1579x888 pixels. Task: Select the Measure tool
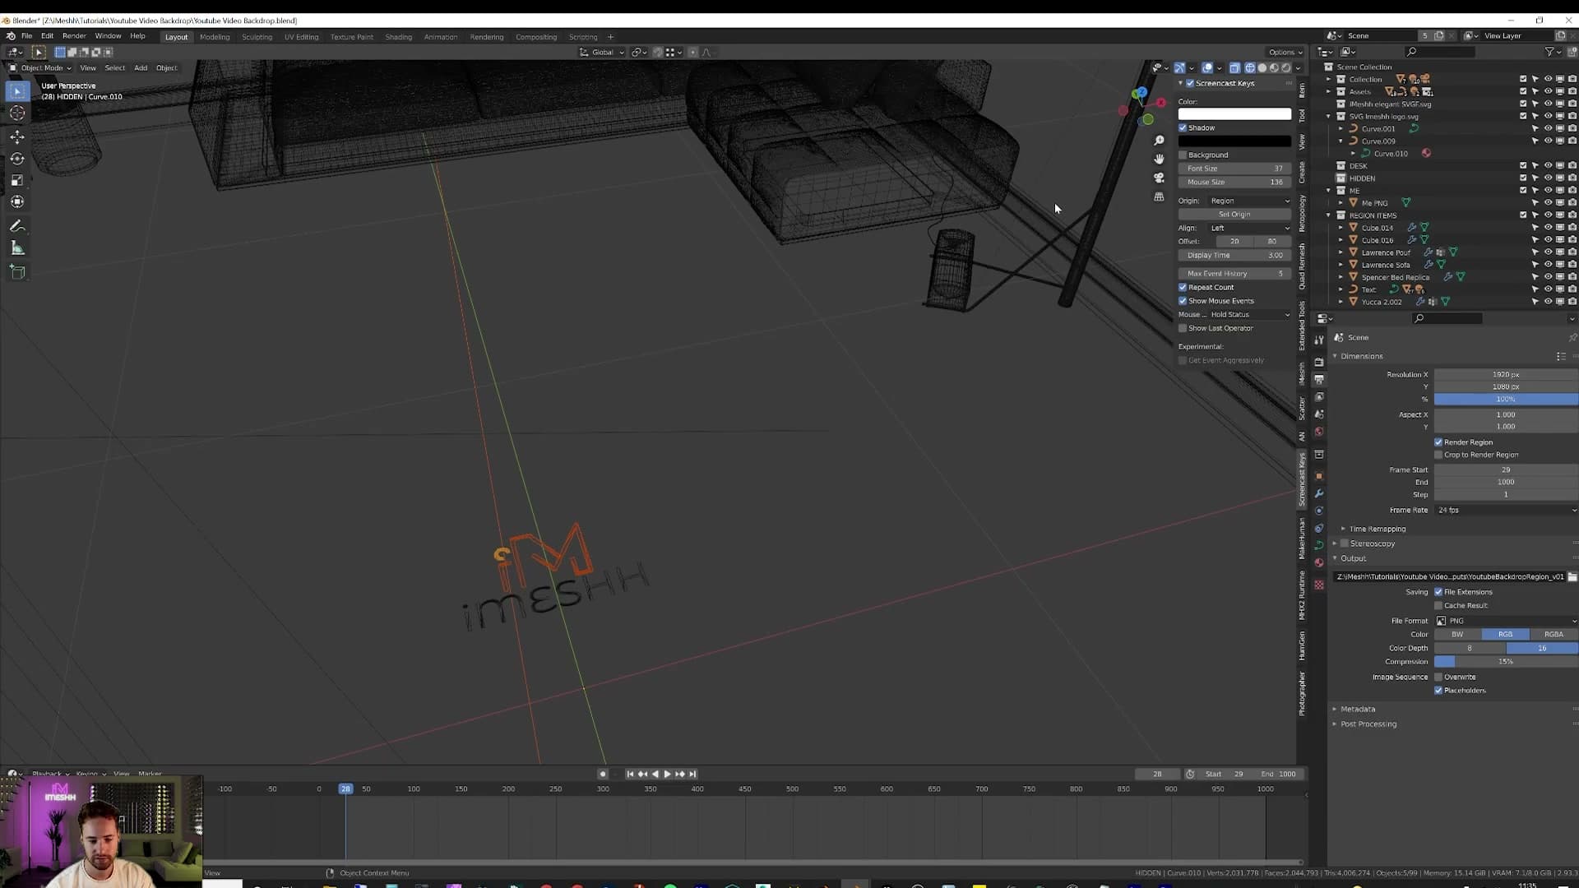17,248
